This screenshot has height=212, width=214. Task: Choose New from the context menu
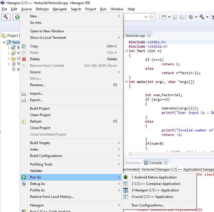(72, 16)
